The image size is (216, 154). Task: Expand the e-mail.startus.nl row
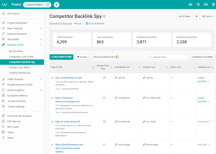(x=52, y=122)
